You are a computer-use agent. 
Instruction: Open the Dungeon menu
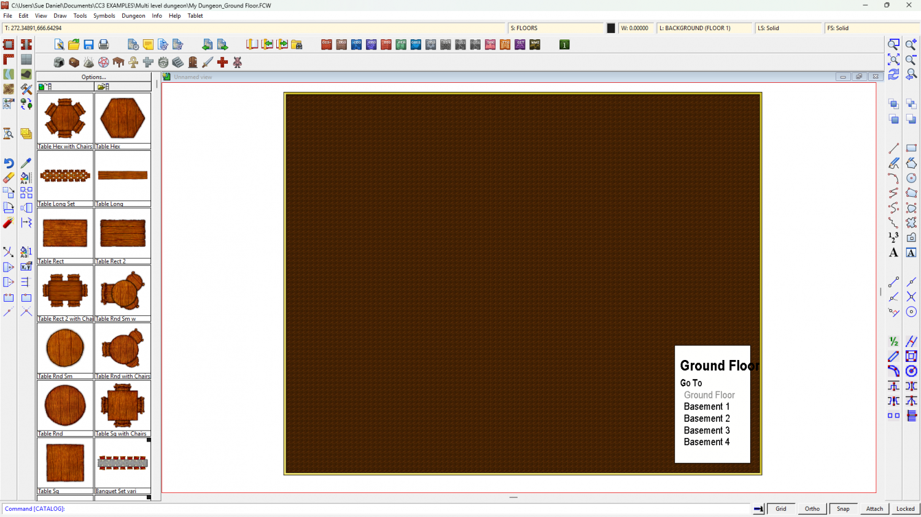tap(133, 16)
